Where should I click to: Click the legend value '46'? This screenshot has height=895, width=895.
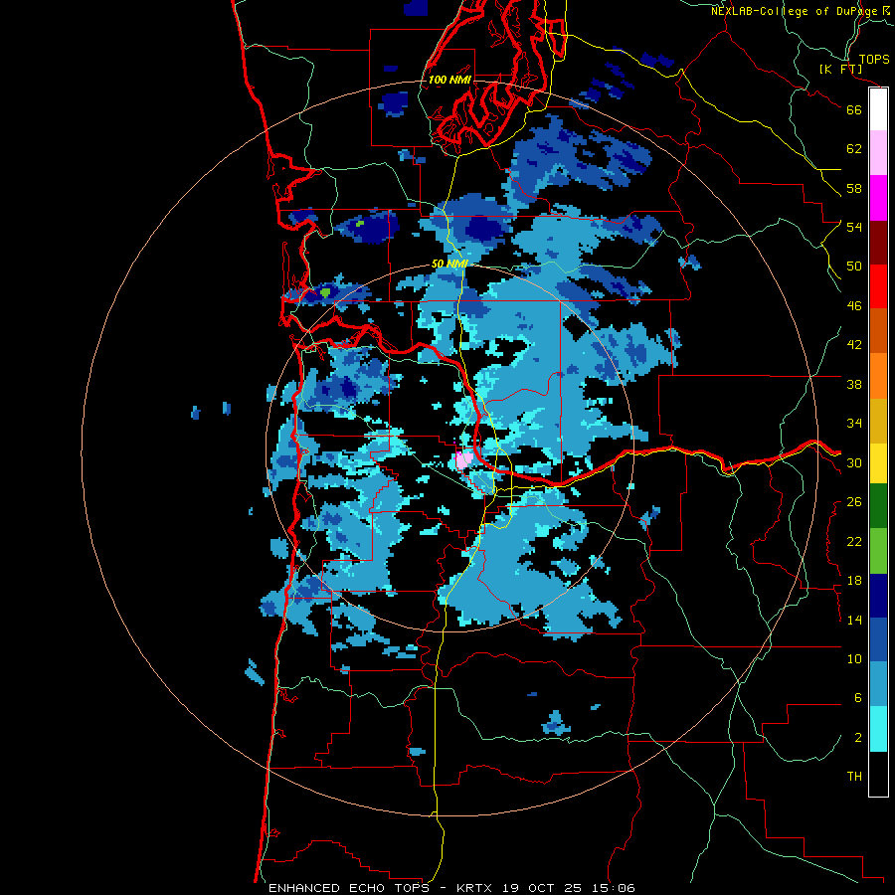click(854, 306)
